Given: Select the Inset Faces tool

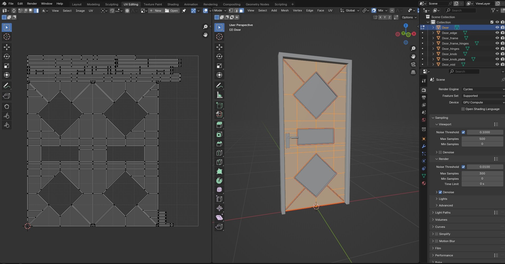Looking at the screenshot, I should [x=219, y=134].
